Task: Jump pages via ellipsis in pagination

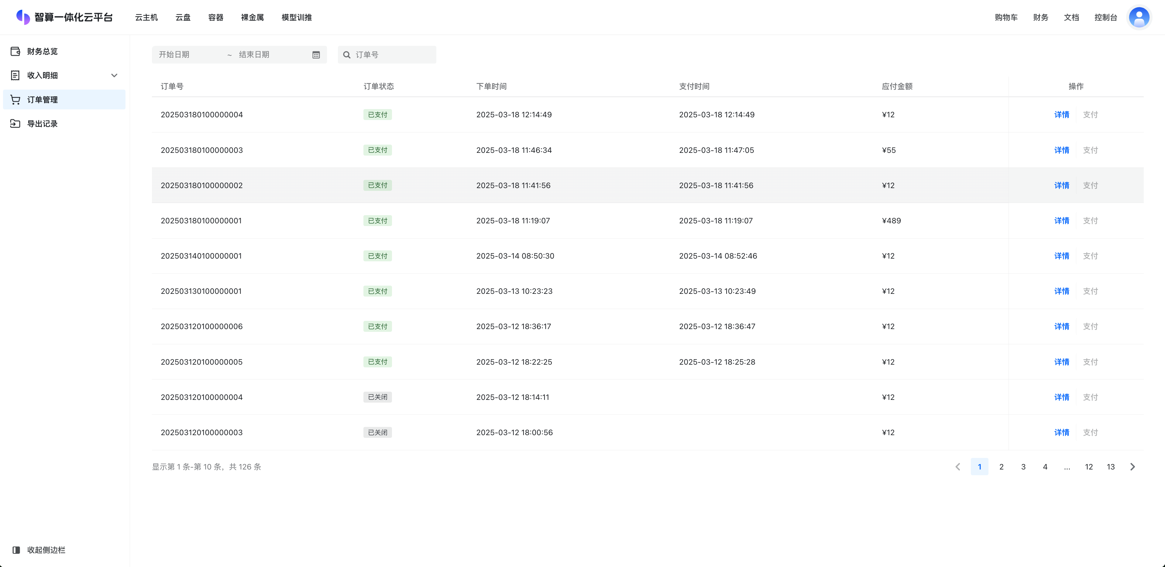Action: pyautogui.click(x=1067, y=467)
